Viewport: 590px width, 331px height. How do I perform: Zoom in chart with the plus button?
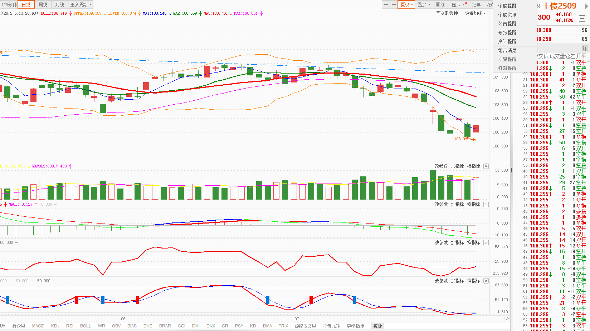pos(386,5)
